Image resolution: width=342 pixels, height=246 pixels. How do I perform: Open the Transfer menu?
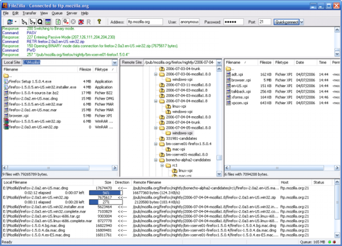click(x=30, y=13)
